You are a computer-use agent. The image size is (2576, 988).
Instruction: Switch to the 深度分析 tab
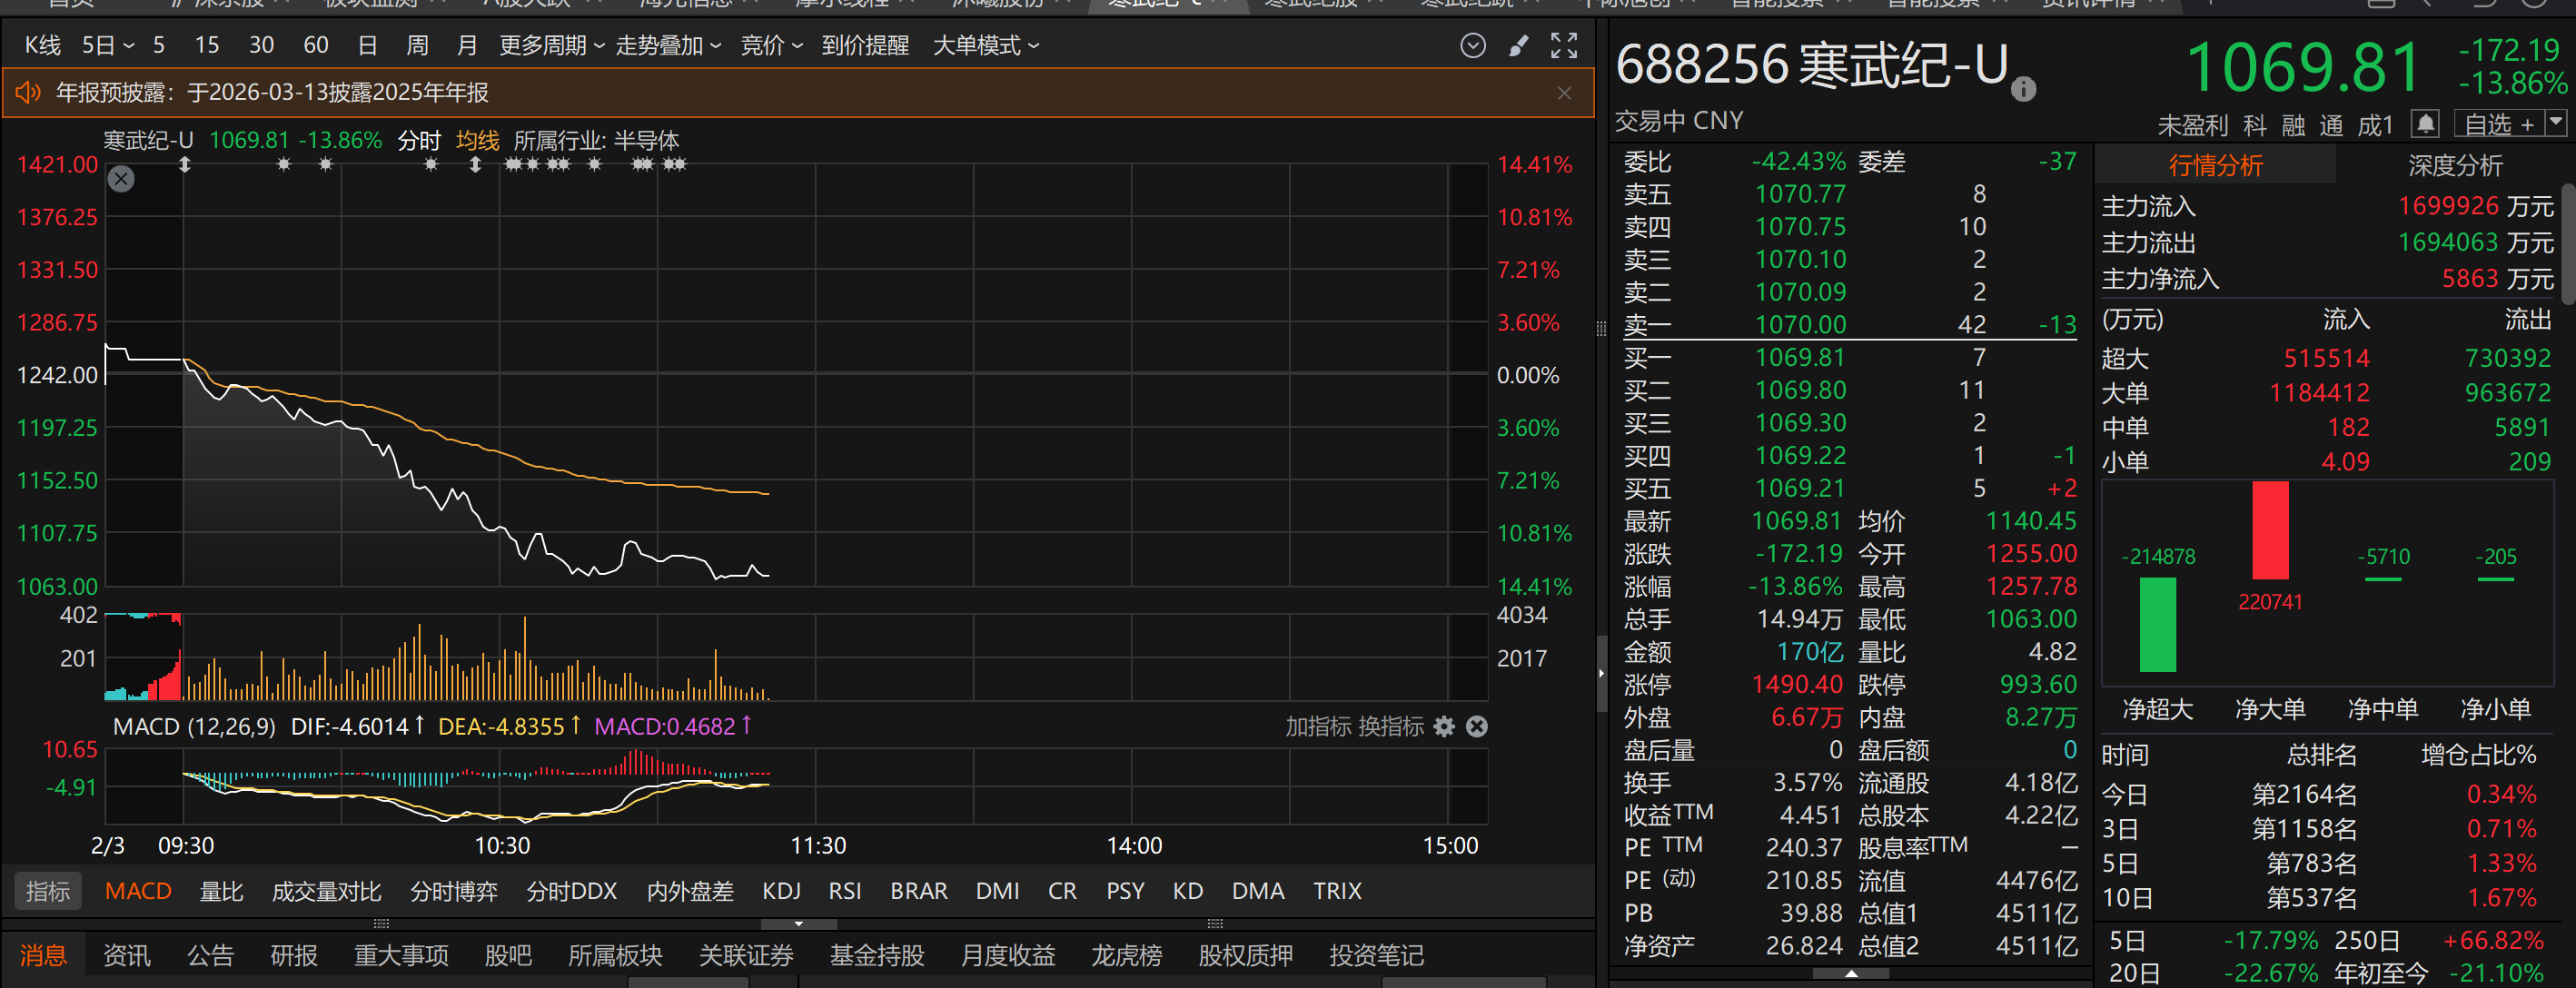pyautogui.click(x=2454, y=166)
